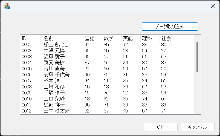
Task: Select the 理科 column header
Action: point(150,38)
